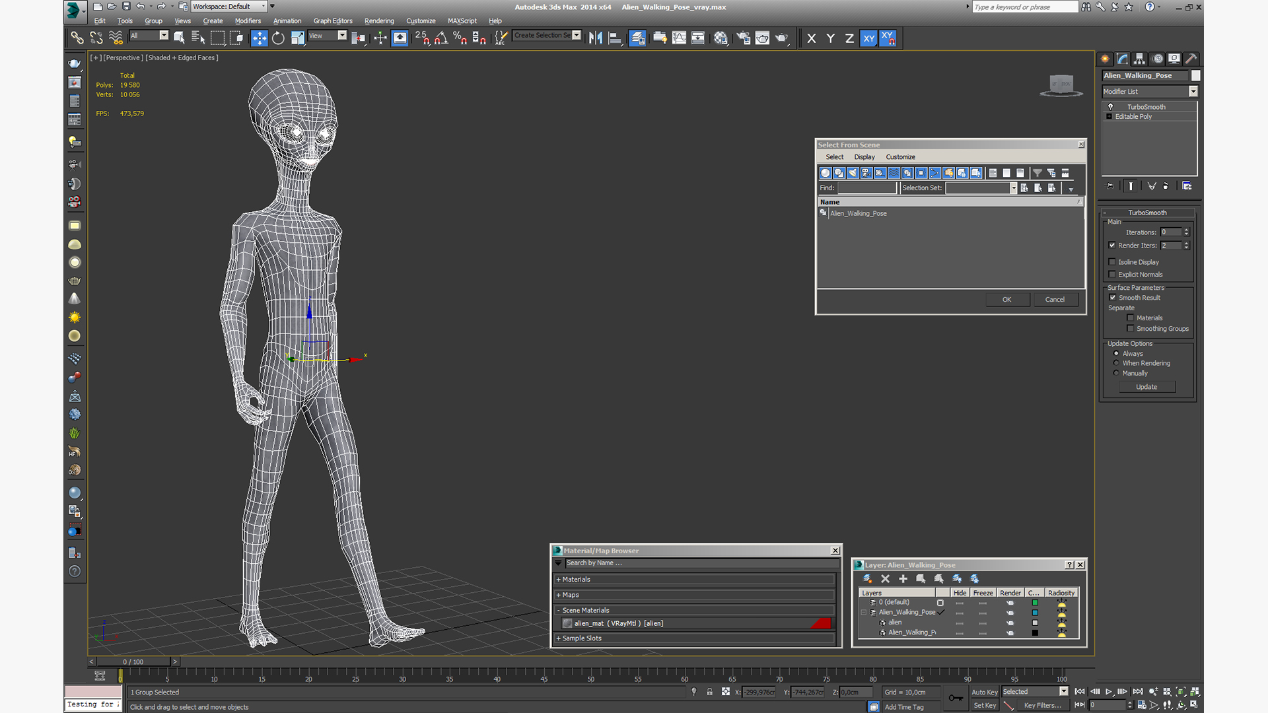
Task: Click the Bind to Space Warp icon
Action: click(116, 38)
